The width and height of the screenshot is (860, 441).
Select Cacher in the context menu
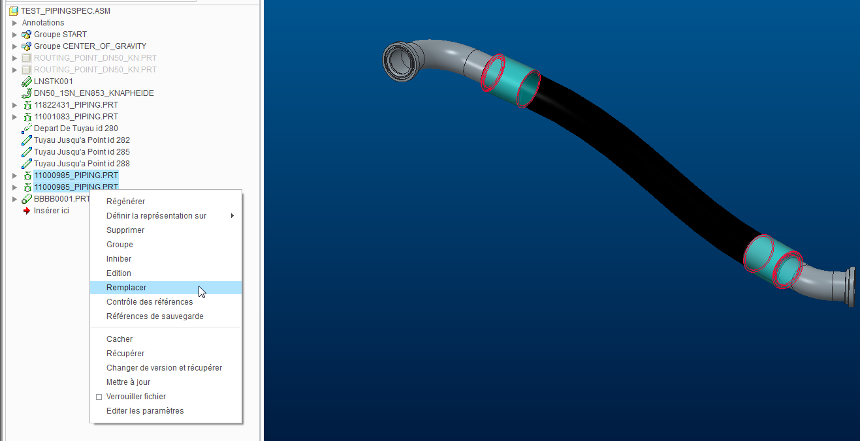coord(119,339)
